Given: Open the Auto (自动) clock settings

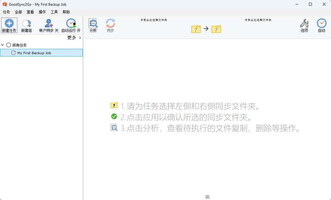Looking at the screenshot, I should 321,25.
